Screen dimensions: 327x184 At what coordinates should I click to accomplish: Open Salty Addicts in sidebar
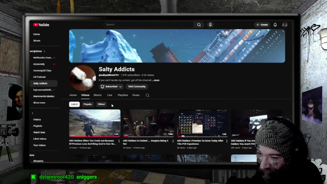tap(44, 83)
